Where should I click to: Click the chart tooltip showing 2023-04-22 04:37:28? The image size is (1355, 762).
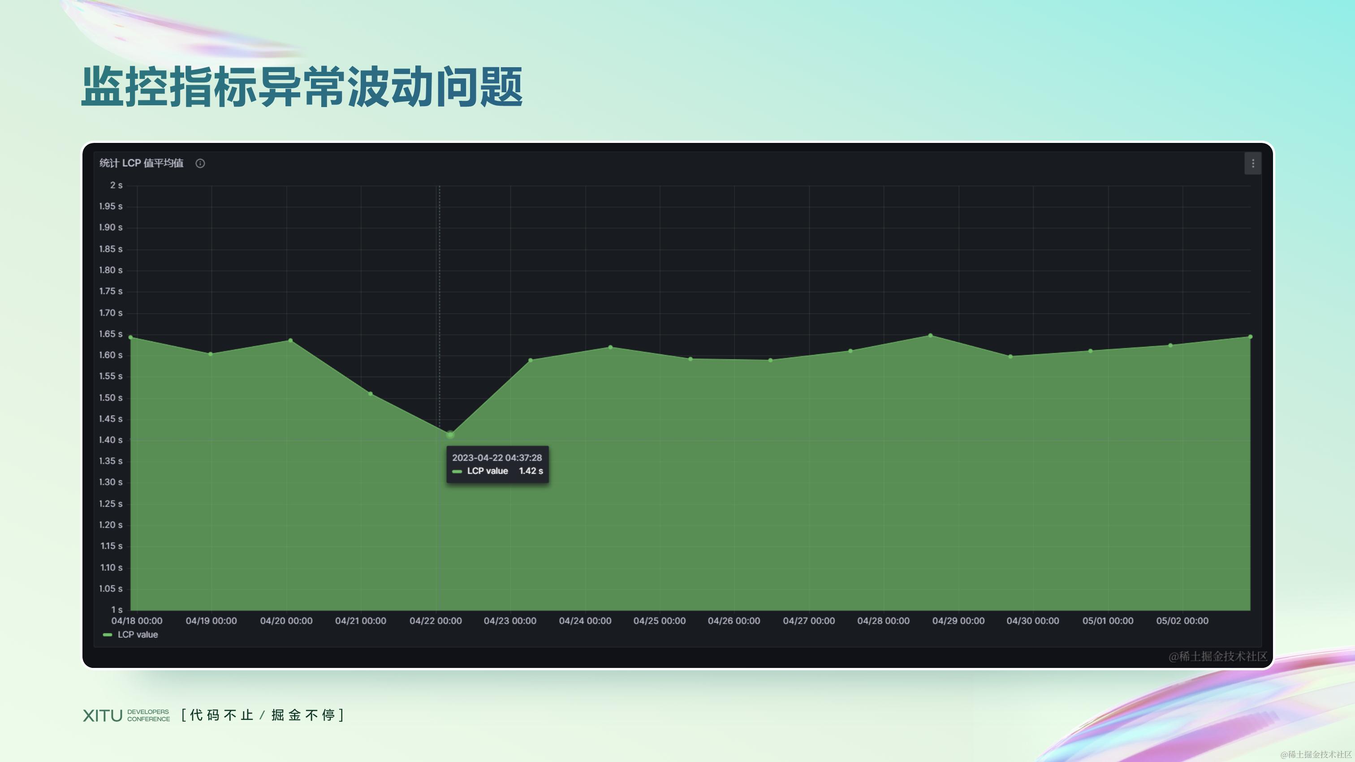pos(497,465)
